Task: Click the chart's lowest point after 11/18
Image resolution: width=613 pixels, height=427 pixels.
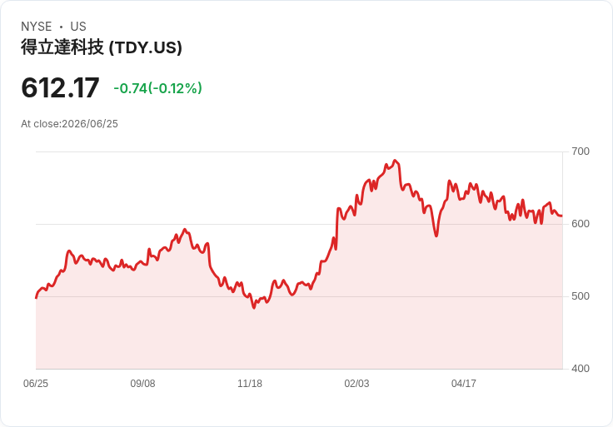Action: (254, 308)
